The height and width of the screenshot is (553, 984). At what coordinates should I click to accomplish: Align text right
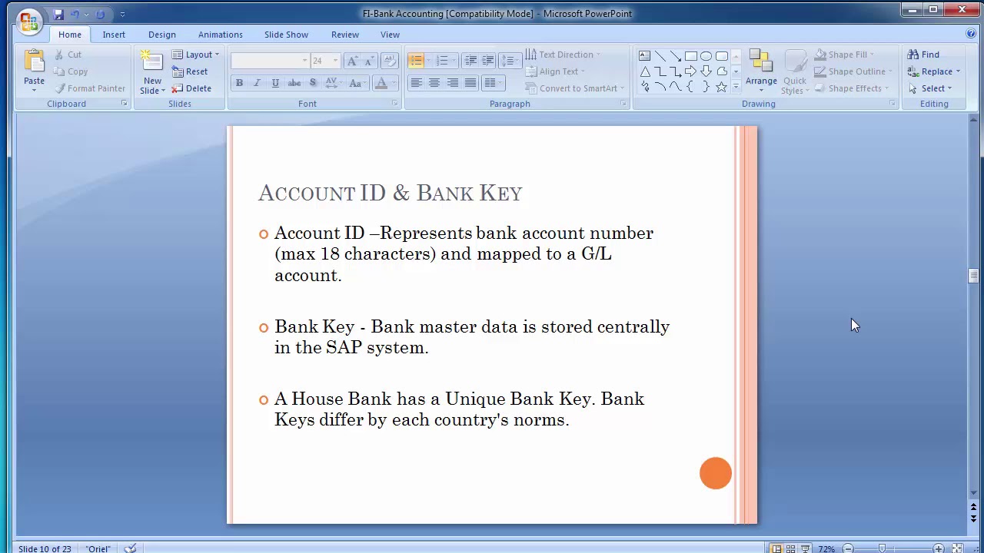click(452, 82)
